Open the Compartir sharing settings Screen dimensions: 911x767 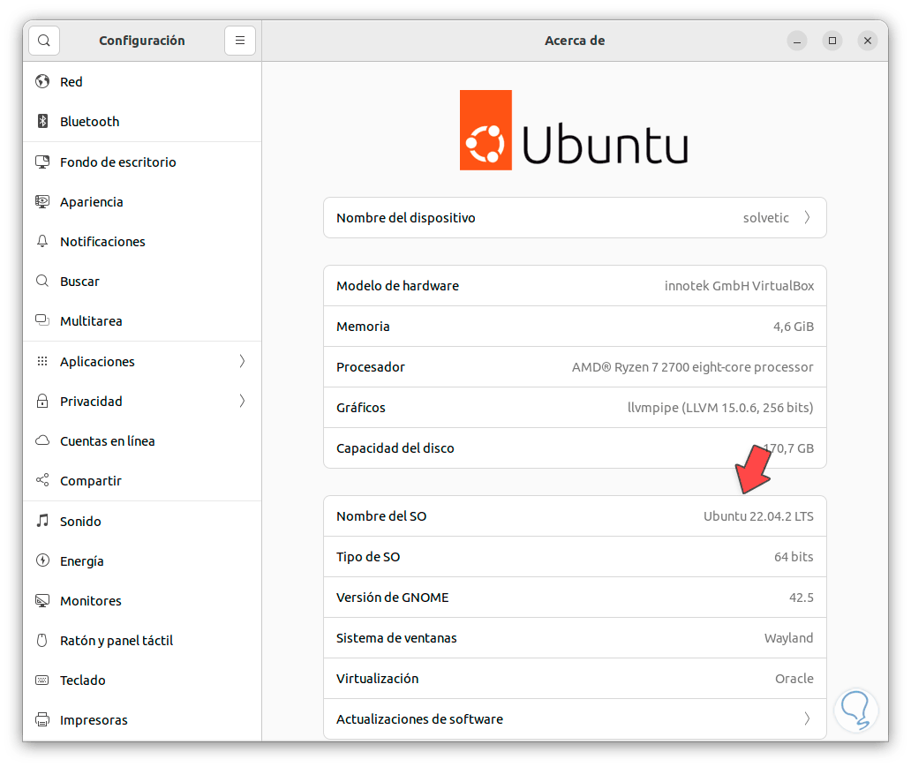coord(91,481)
